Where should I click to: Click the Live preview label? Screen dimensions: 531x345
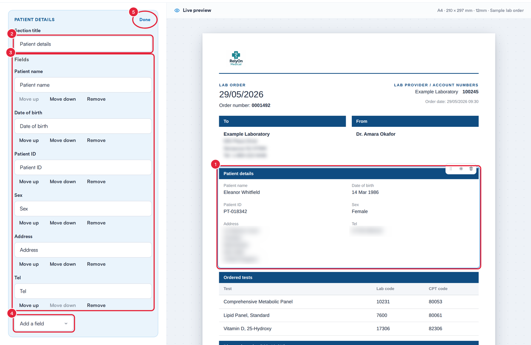(197, 10)
